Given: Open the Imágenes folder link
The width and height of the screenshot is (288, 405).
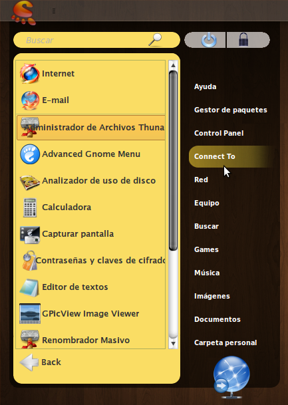Looking at the screenshot, I should tap(212, 296).
